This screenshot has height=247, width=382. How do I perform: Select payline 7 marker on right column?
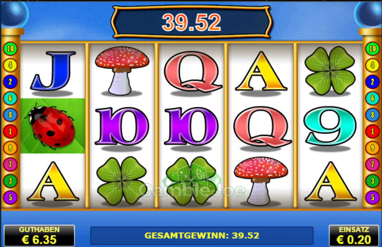(x=372, y=164)
